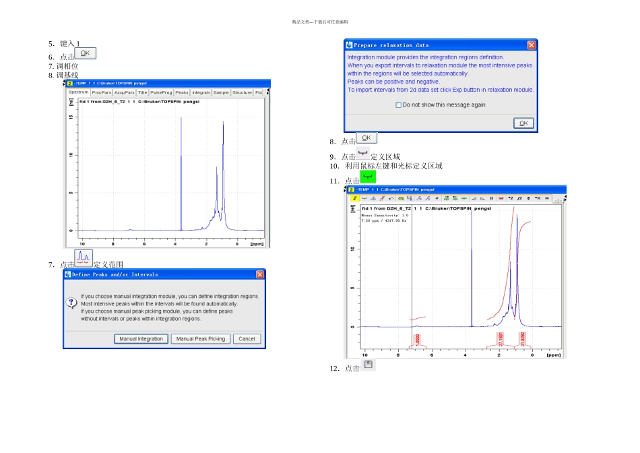Click the save regions disk toolbar icon
The width and height of the screenshot is (640, 453).
point(410,198)
